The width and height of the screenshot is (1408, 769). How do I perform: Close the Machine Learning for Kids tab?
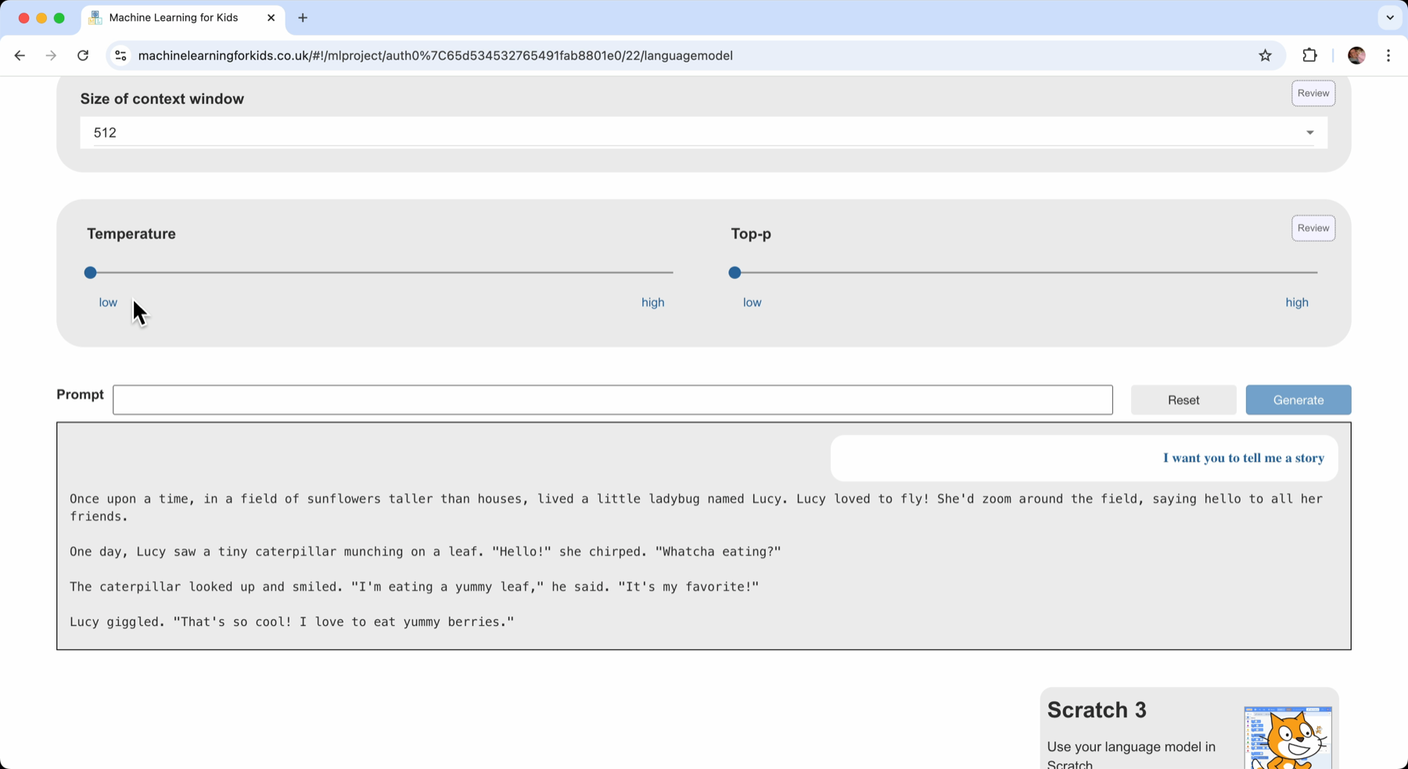[x=271, y=17]
